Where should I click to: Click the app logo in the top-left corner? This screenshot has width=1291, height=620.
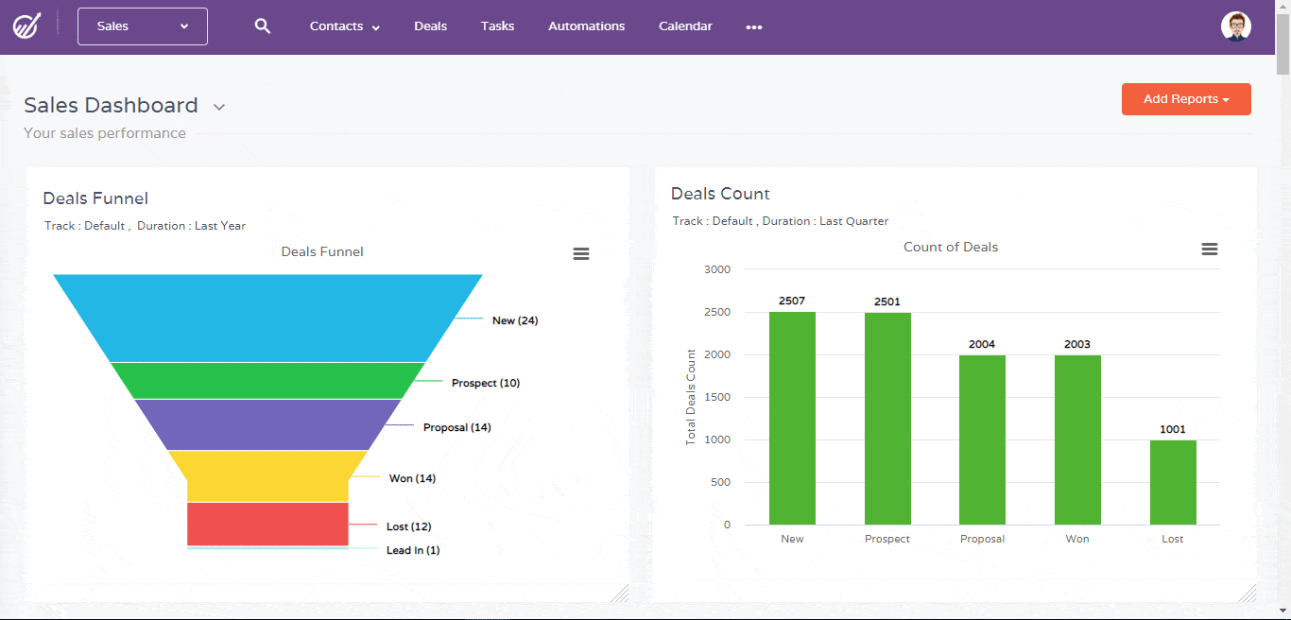(x=27, y=26)
